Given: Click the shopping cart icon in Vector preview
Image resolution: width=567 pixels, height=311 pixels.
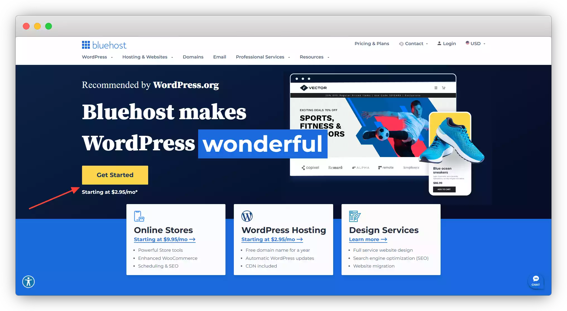Looking at the screenshot, I should [x=444, y=88].
